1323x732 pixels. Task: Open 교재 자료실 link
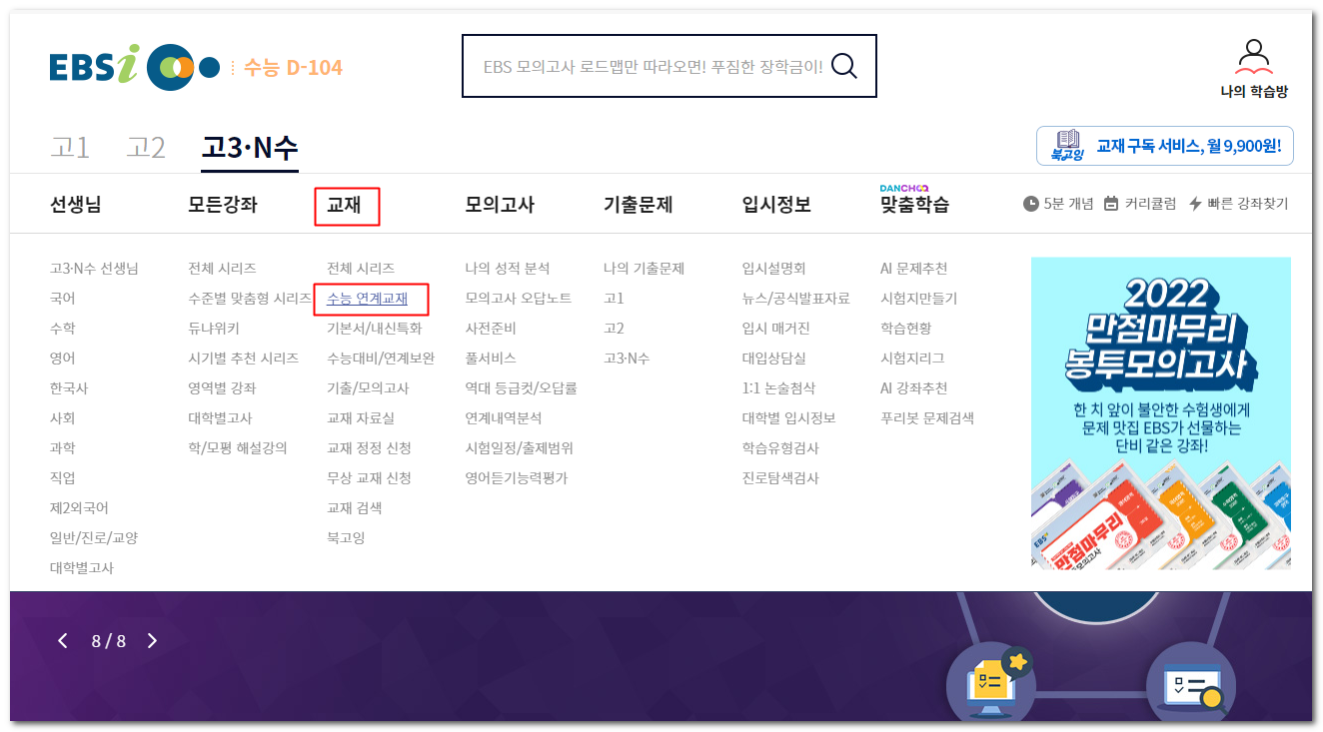361,418
